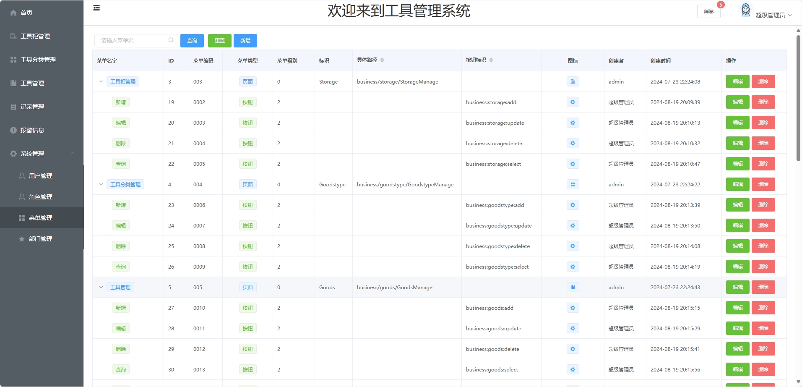Click the 工具管理 row icon in table
The height and width of the screenshot is (387, 802).
573,288
